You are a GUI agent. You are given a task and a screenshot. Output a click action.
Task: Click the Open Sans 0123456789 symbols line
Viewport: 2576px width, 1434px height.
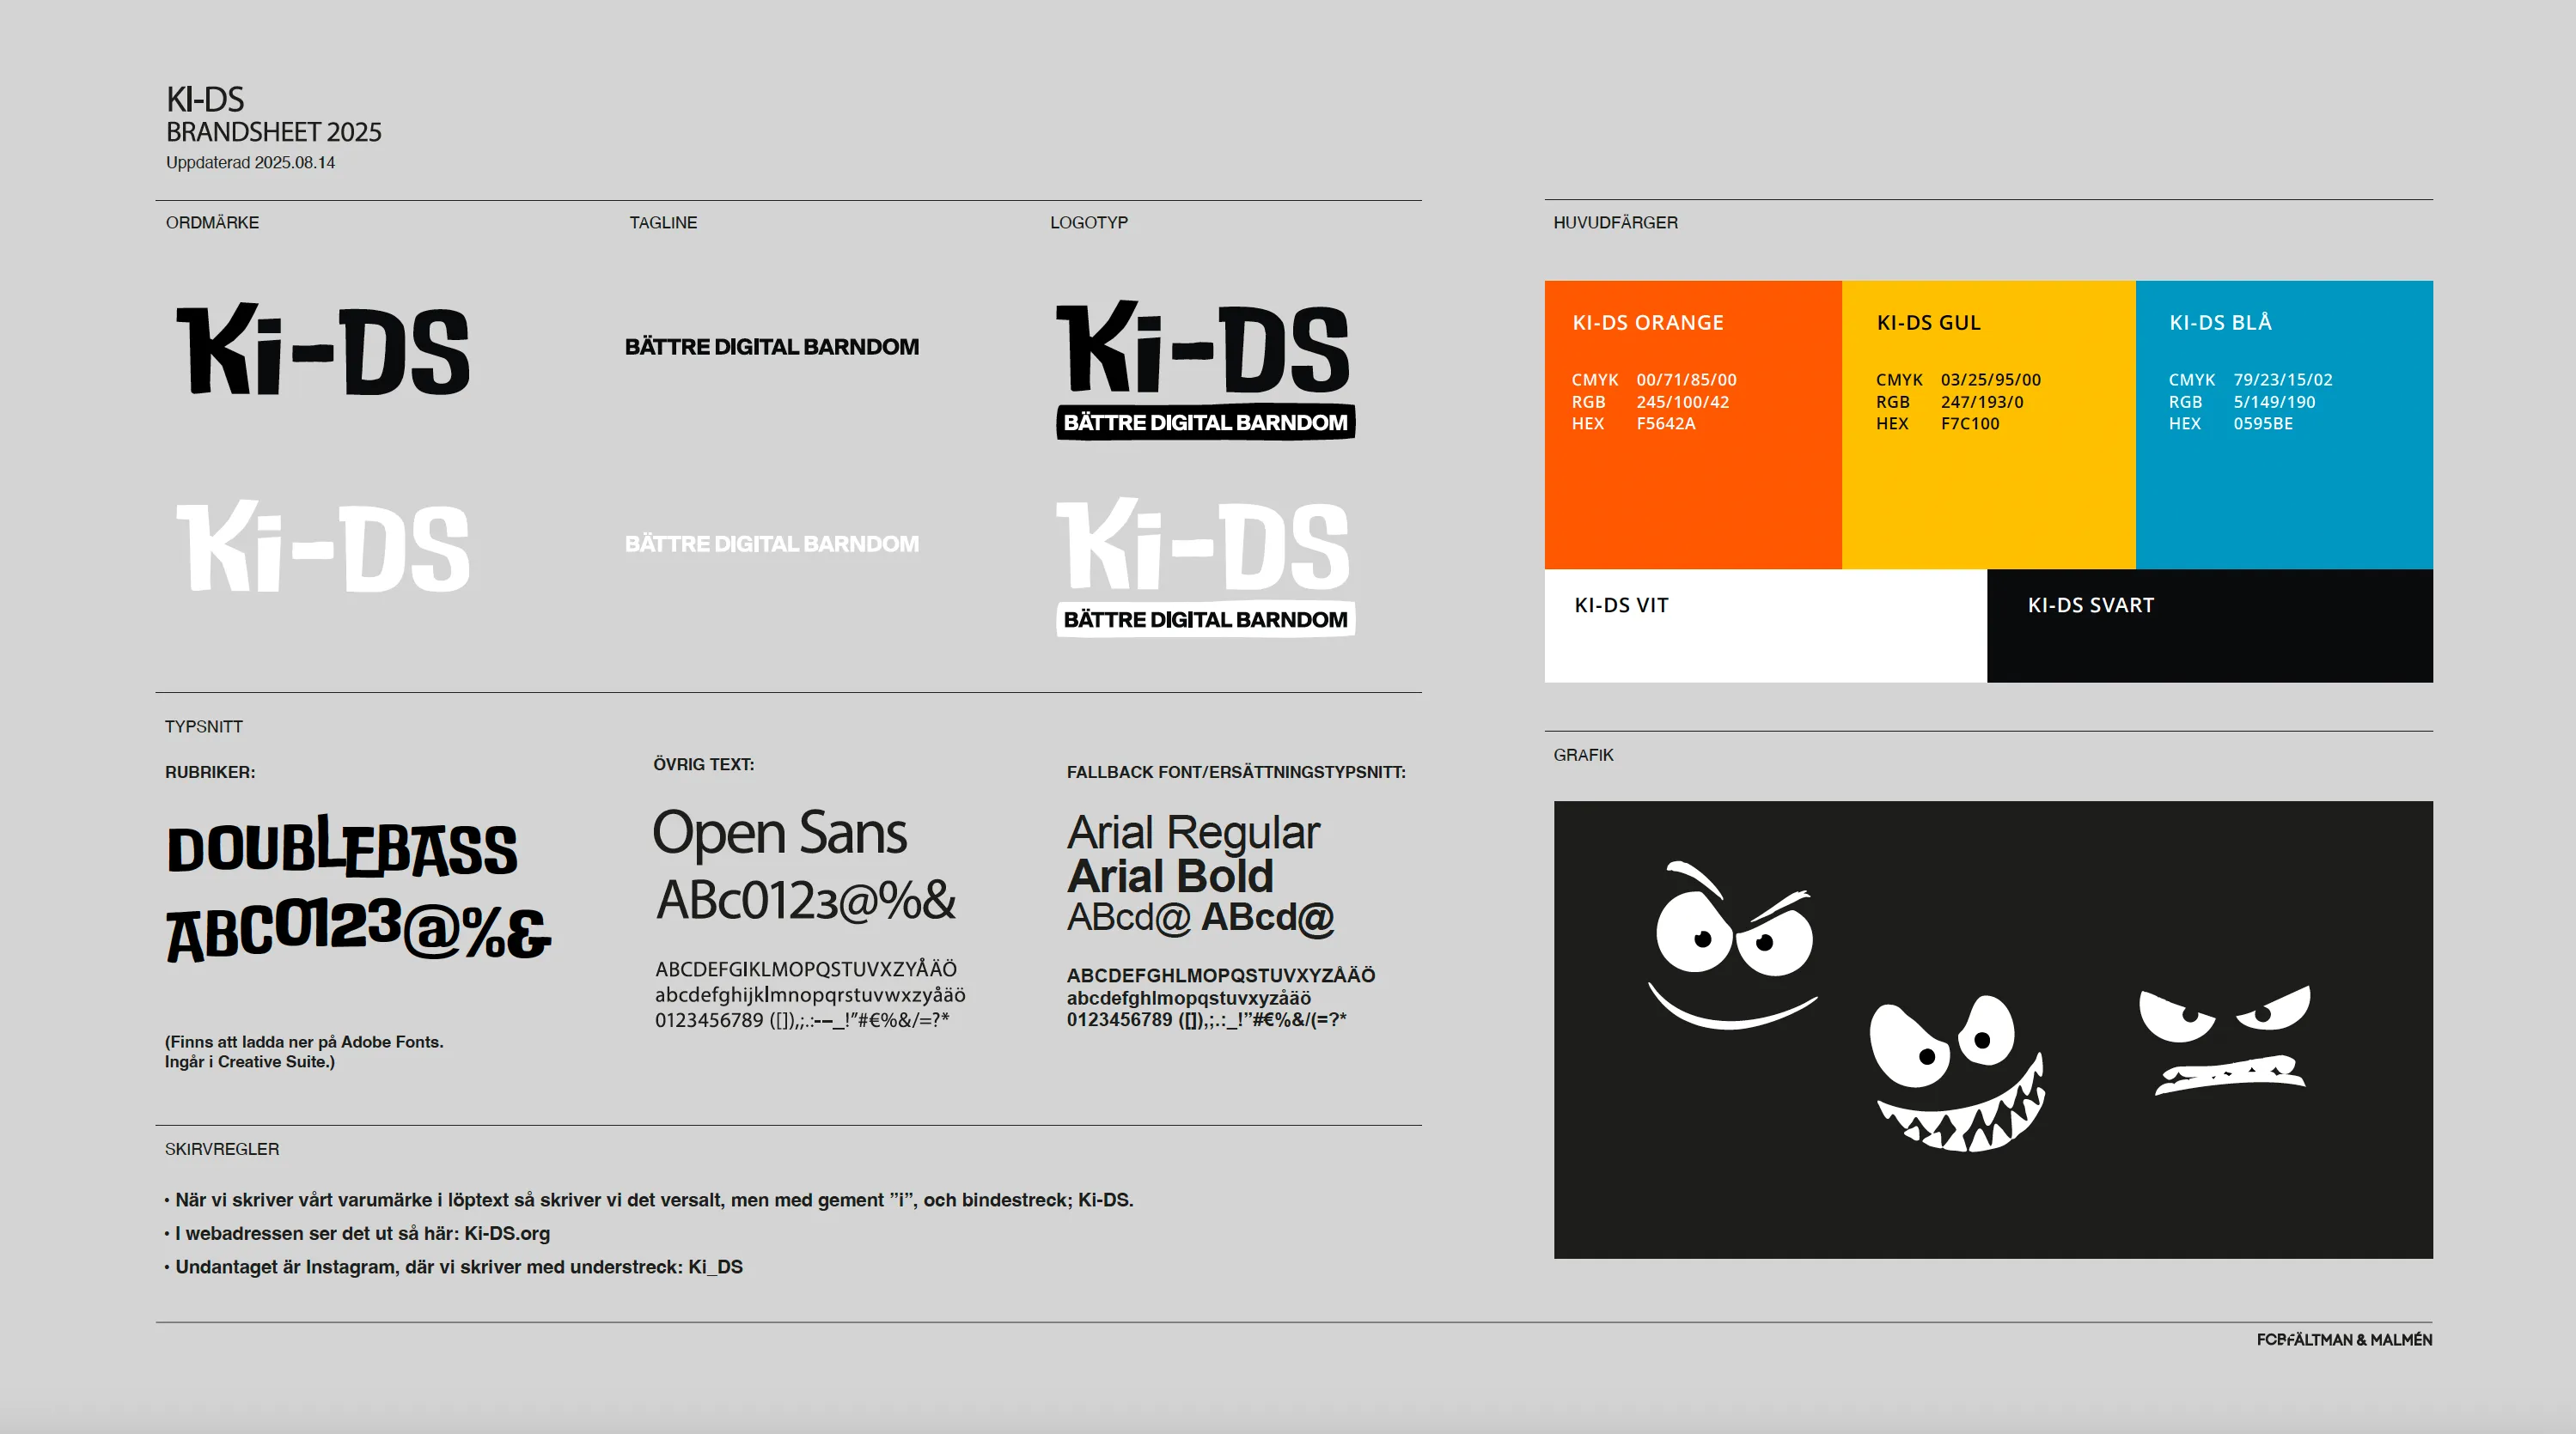(x=802, y=1020)
